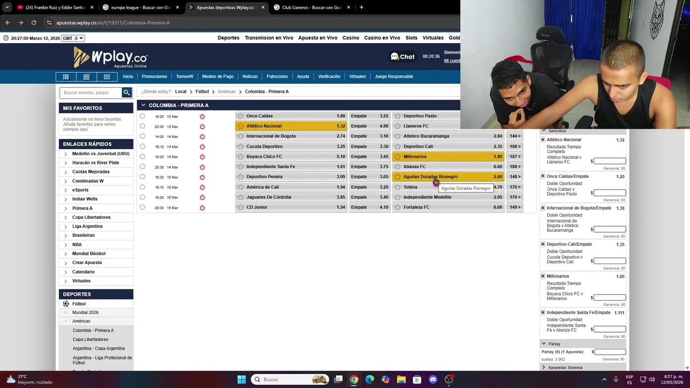This screenshot has height=388, width=690.
Task: Expand the Apuestas Sistema section
Action: click(x=543, y=368)
